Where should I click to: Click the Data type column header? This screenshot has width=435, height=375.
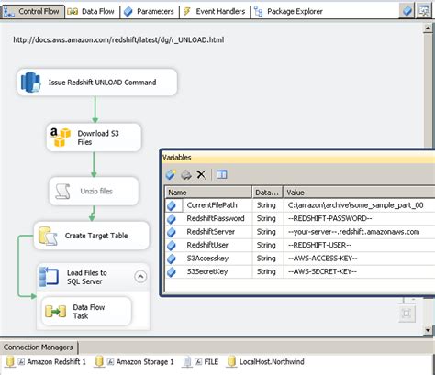pyautogui.click(x=267, y=193)
